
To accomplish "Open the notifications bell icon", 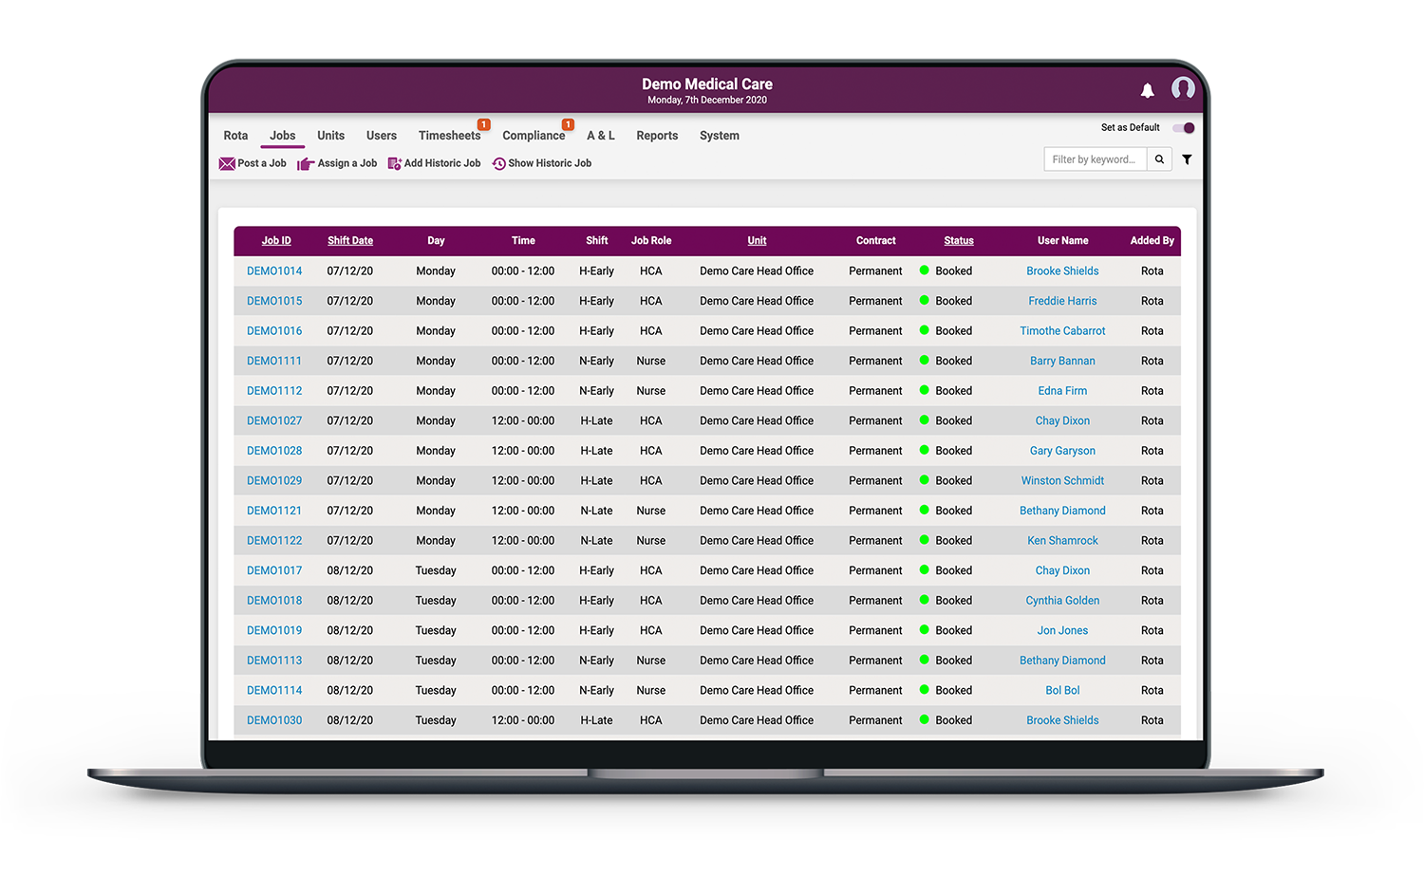I will point(1147,90).
